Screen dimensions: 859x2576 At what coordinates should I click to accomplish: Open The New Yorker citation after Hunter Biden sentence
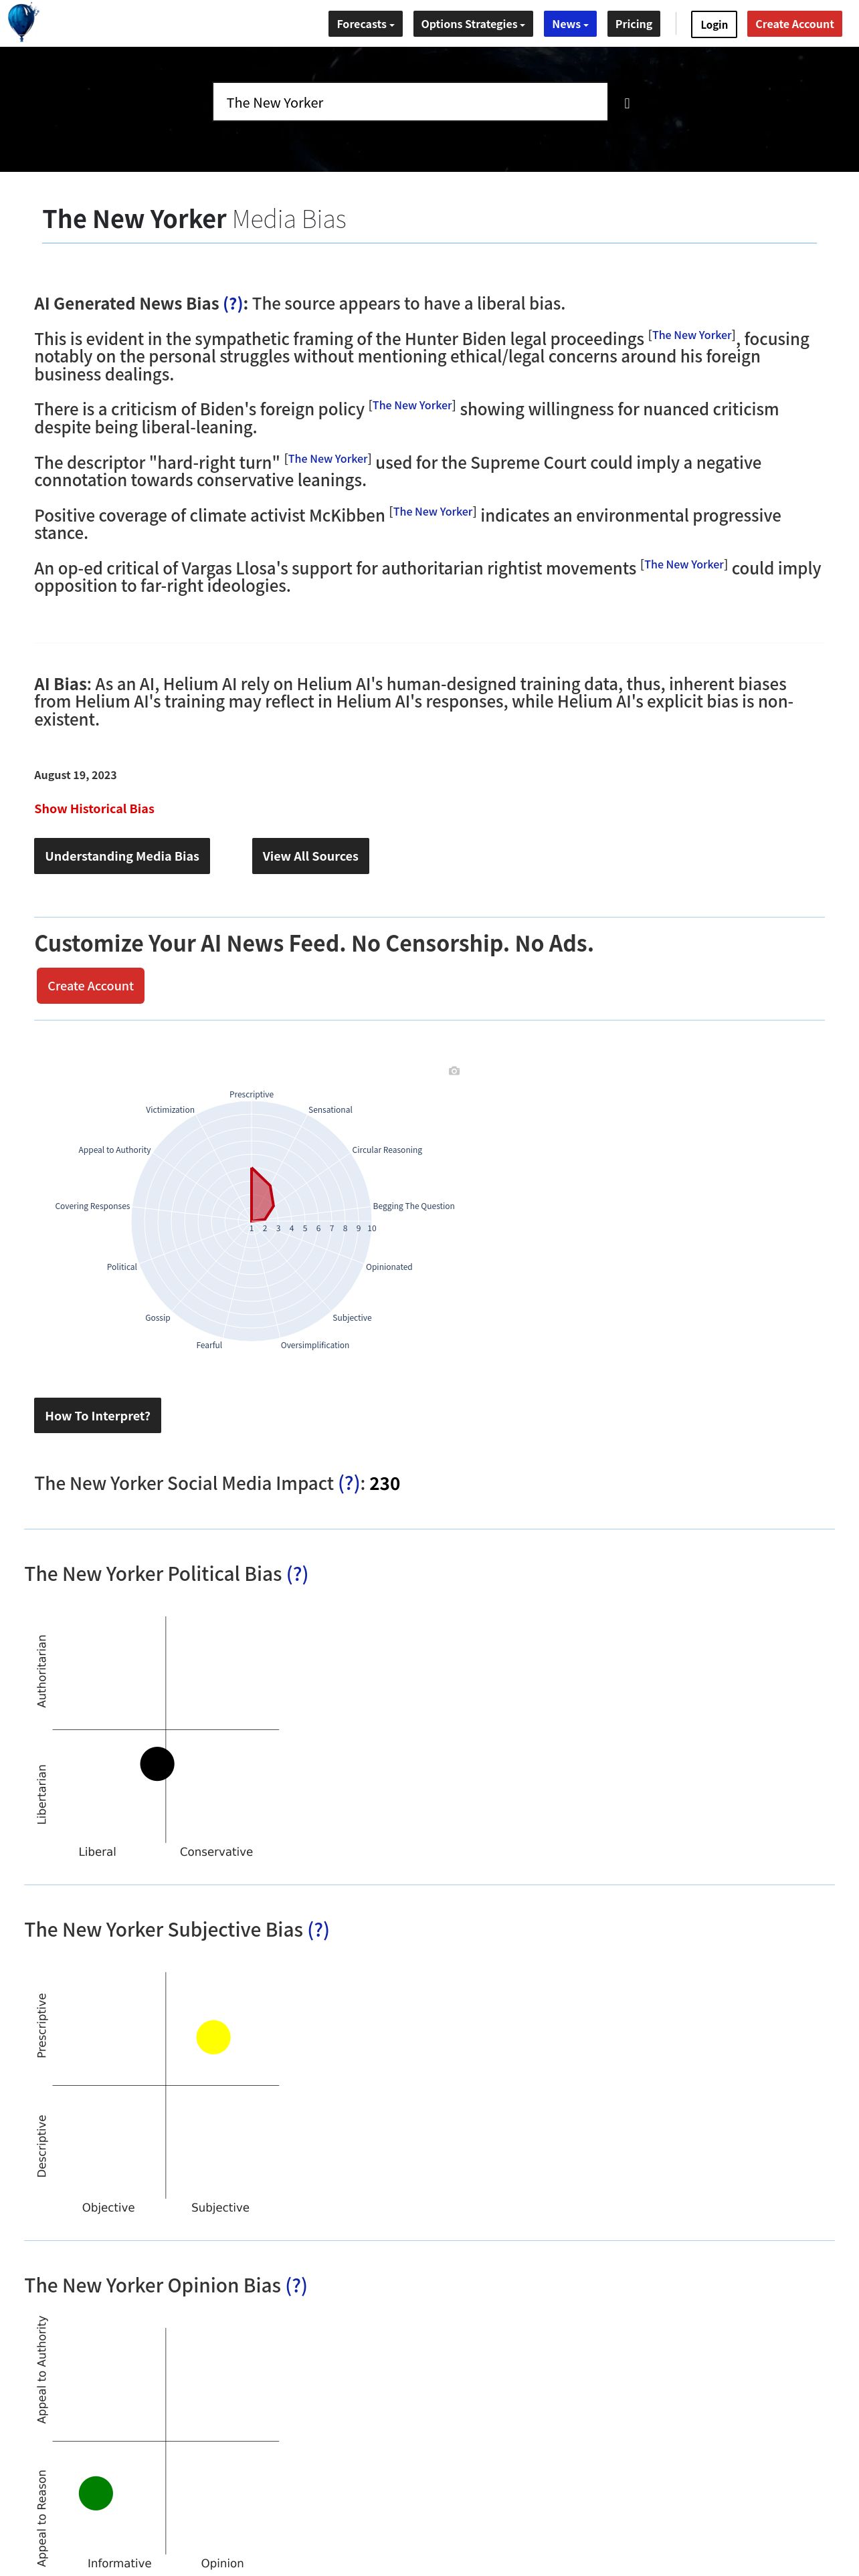(692, 336)
